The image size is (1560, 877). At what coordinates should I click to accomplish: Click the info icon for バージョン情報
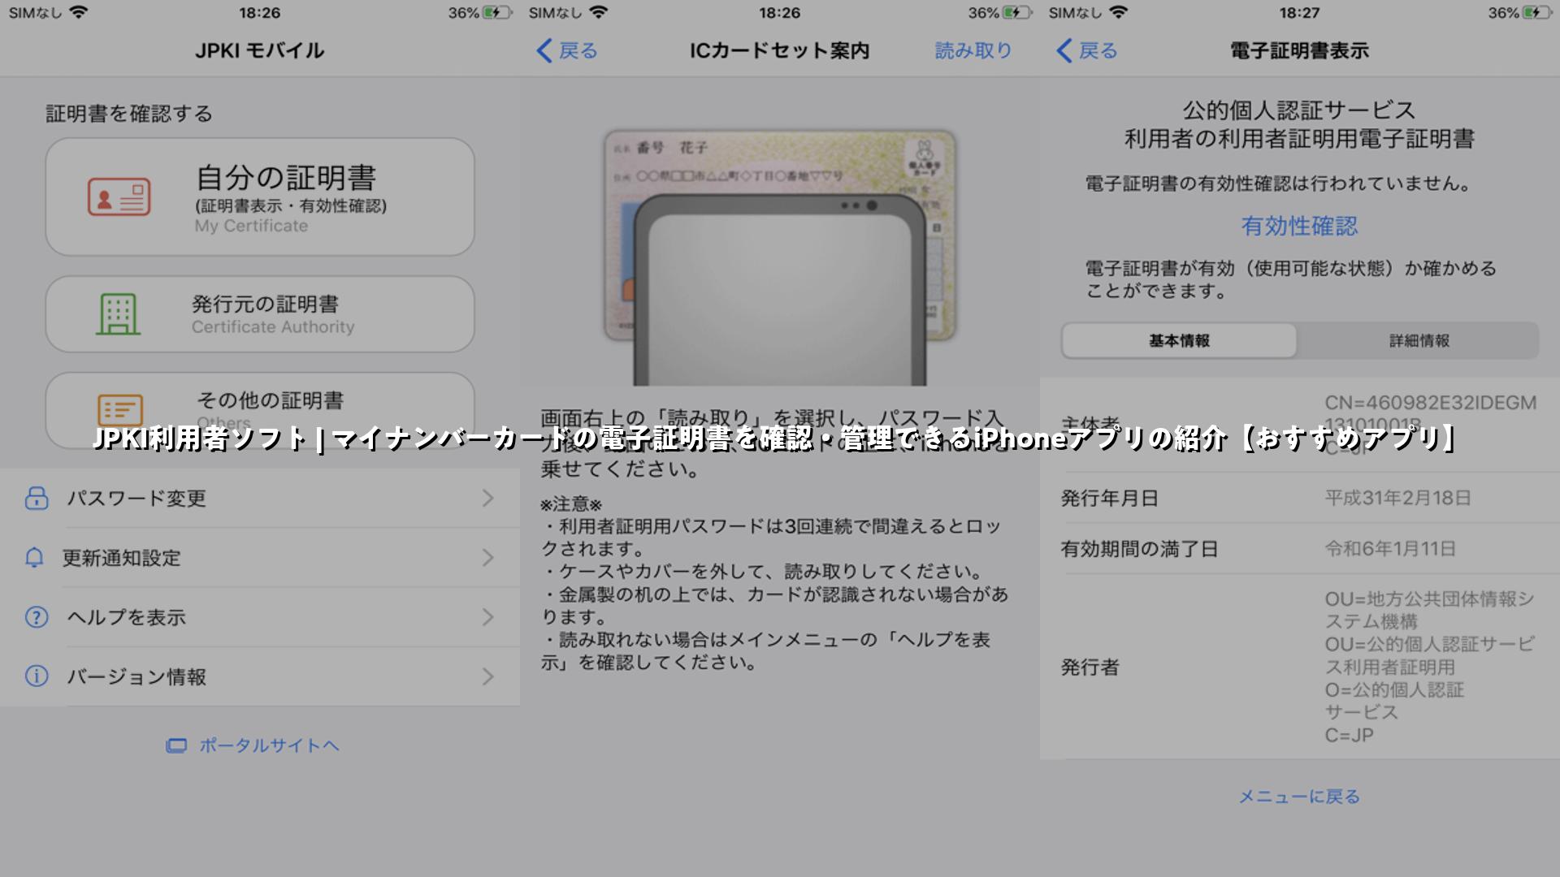point(37,676)
